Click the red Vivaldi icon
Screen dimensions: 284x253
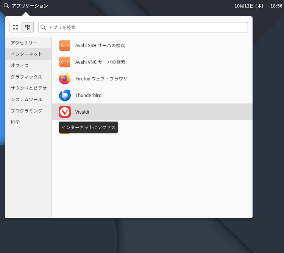65,112
